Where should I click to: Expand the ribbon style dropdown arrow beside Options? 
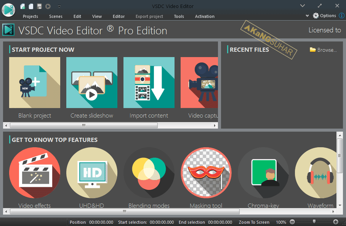[x=307, y=16]
